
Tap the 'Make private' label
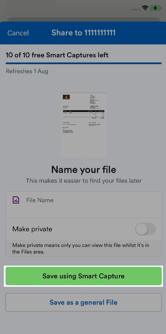tap(32, 229)
